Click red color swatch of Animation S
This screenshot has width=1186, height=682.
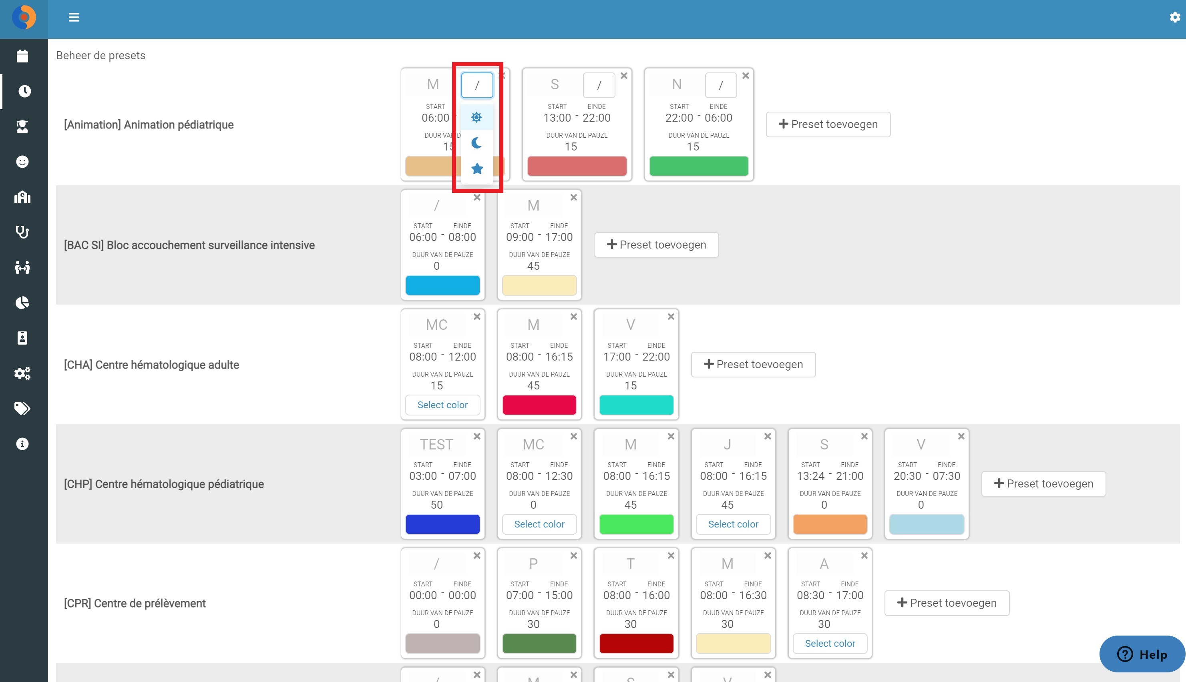pyautogui.click(x=577, y=166)
